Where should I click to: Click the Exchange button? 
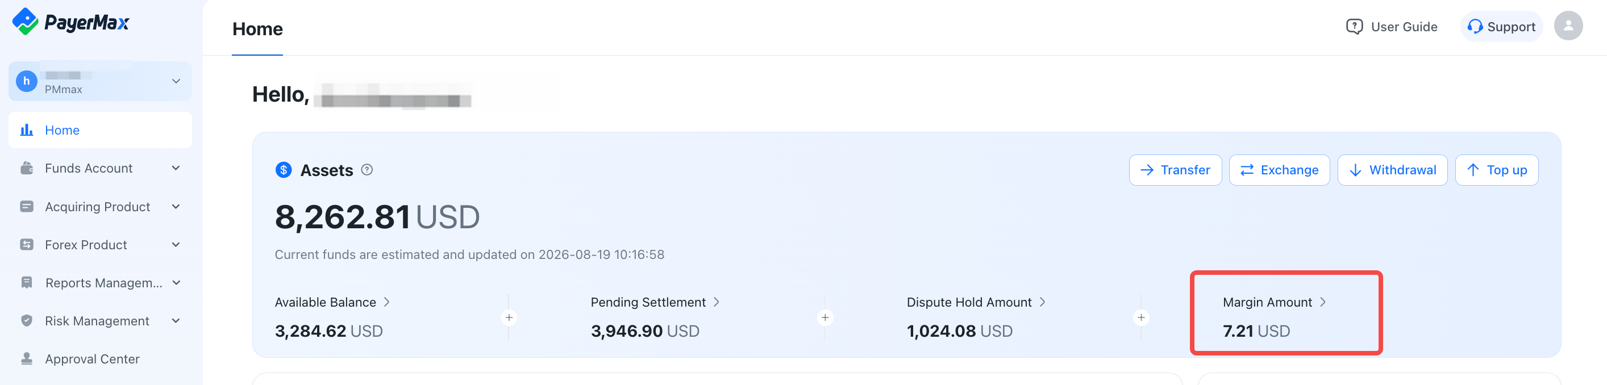pyautogui.click(x=1279, y=170)
